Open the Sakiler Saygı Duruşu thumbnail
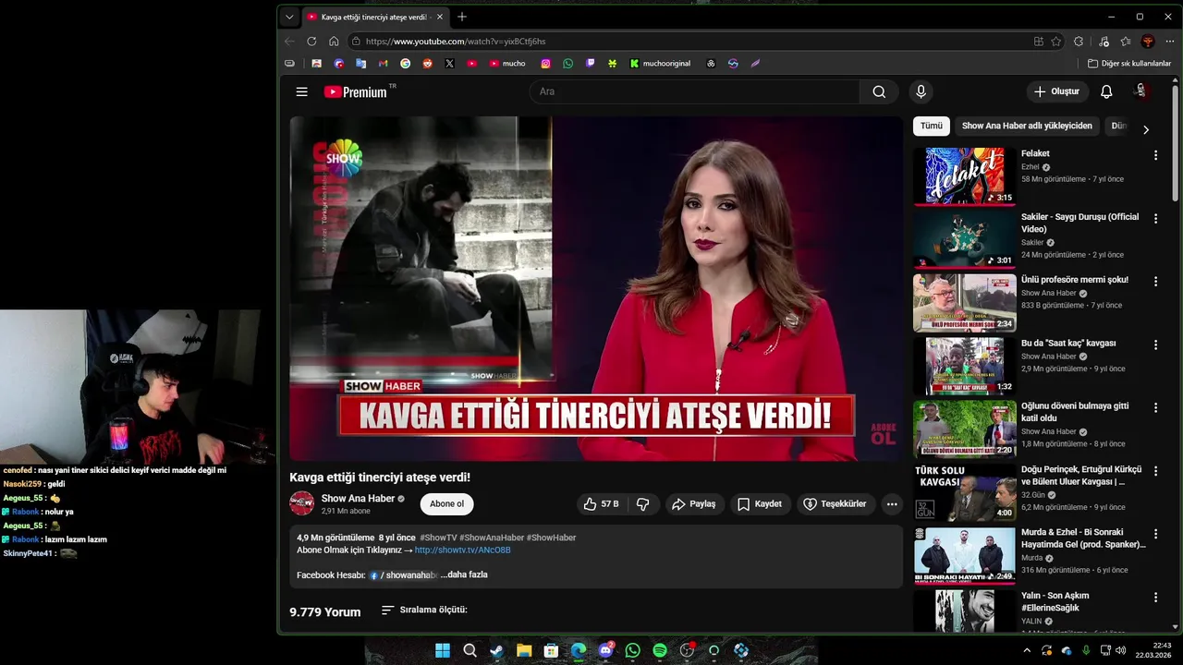1183x665 pixels. [x=964, y=239]
